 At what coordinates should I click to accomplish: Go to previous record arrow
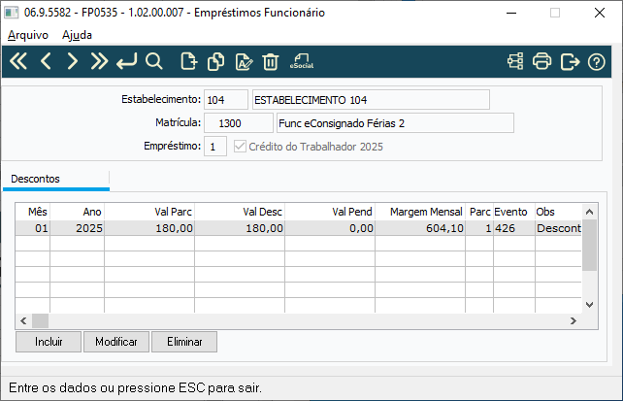(x=46, y=61)
